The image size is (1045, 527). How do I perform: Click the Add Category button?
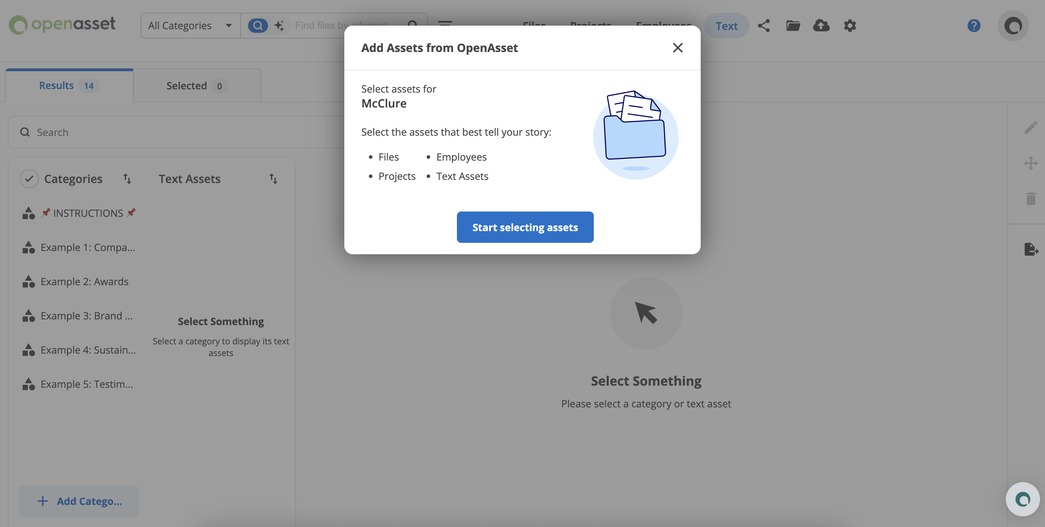click(79, 501)
